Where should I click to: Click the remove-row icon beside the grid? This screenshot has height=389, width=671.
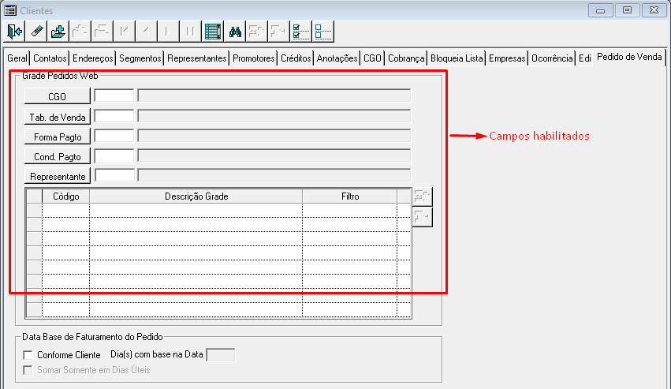423,217
